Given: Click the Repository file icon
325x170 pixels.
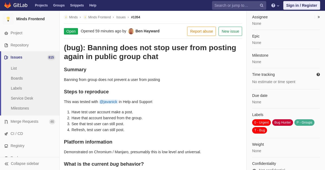Looking at the screenshot, I should tap(6, 45).
